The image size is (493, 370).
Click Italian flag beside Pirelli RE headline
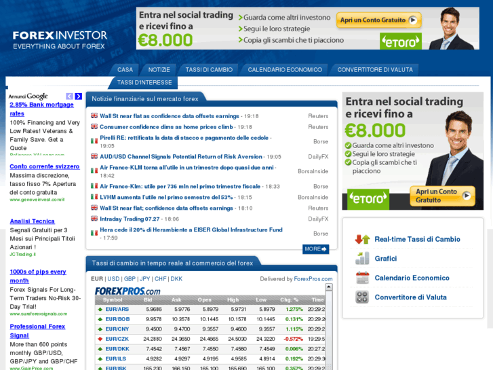[x=94, y=141]
